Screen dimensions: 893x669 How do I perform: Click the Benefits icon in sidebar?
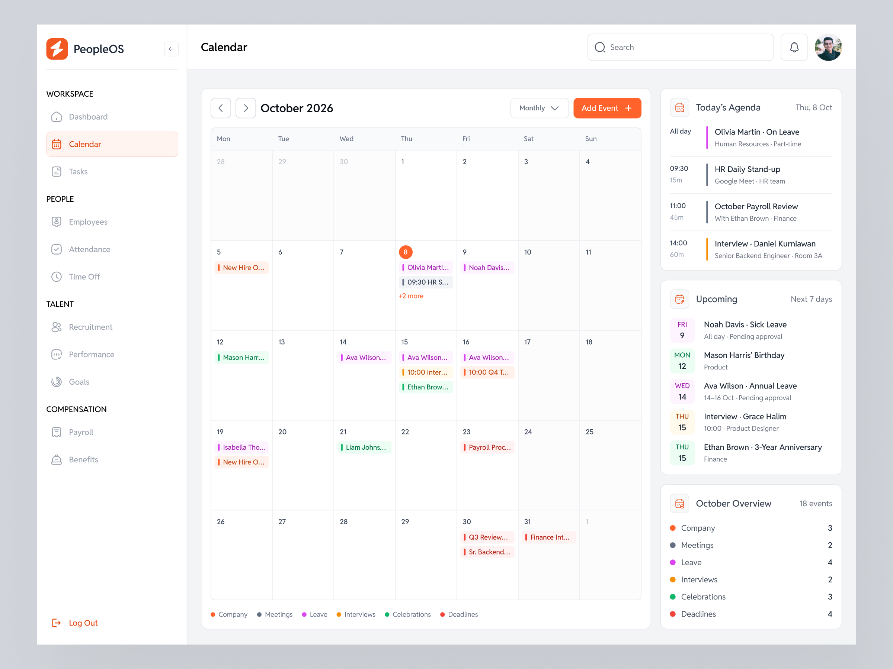(x=57, y=460)
